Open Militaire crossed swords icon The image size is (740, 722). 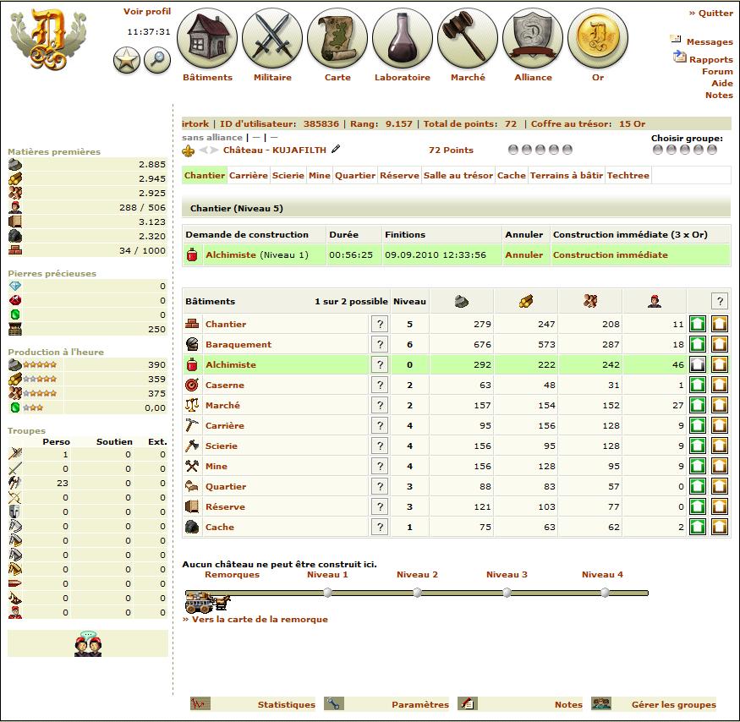[272, 38]
